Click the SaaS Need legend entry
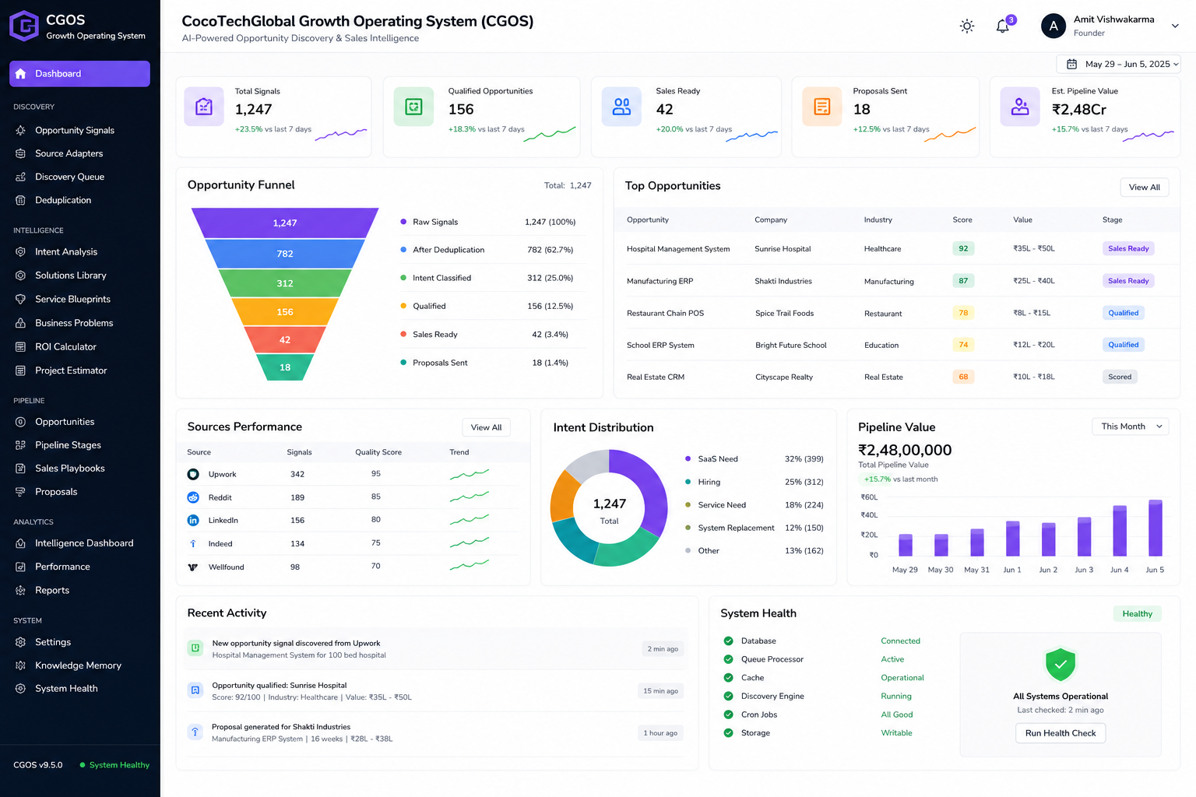Screen dimensions: 1196x797 (x=754, y=459)
